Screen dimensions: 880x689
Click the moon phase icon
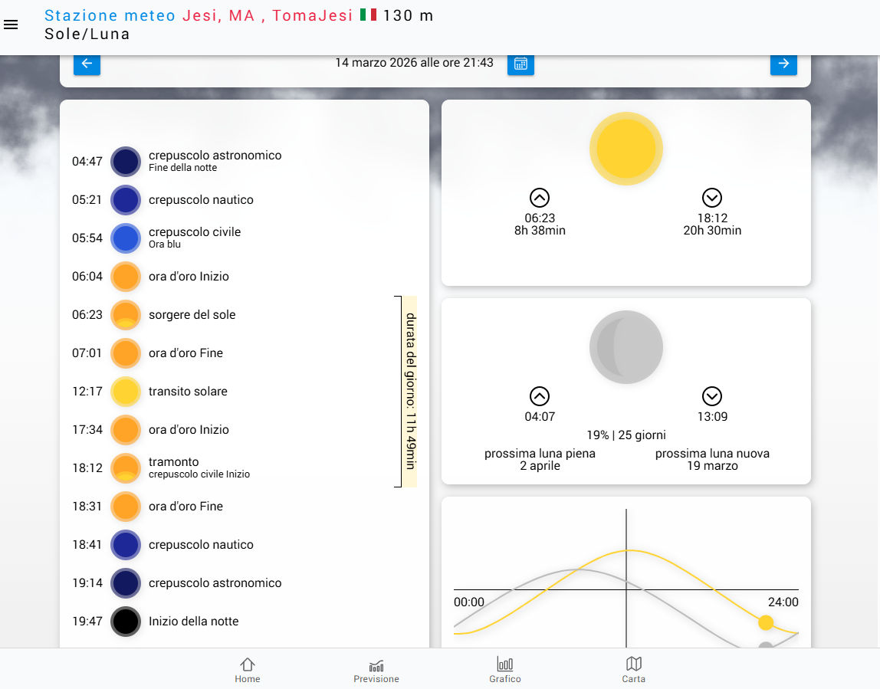click(x=626, y=346)
